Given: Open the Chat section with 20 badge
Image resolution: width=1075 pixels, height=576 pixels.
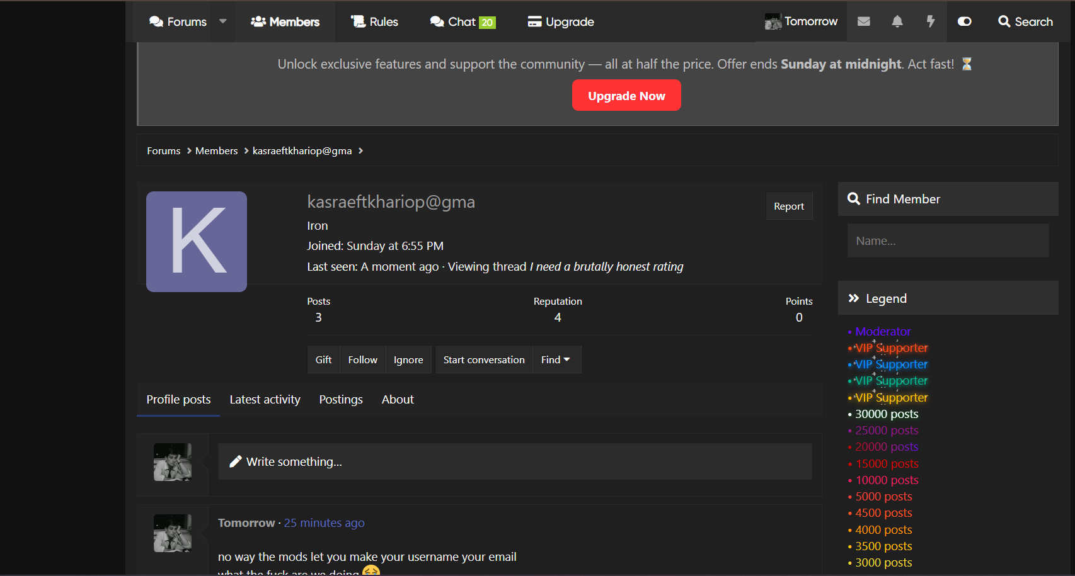Looking at the screenshot, I should pos(463,22).
